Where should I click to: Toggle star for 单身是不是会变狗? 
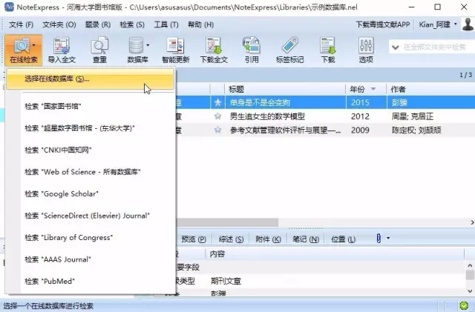point(217,102)
